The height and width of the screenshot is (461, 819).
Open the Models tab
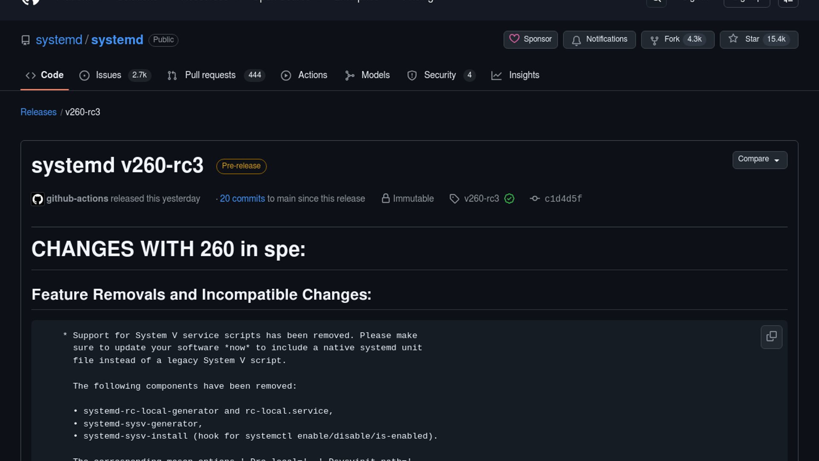tap(375, 75)
